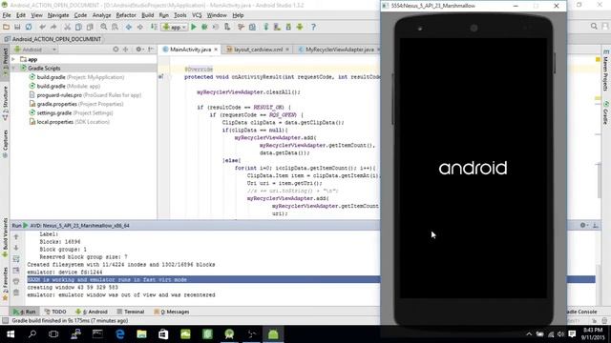Open the Terminal tool window tab
The height and width of the screenshot is (343, 611).
tap(131, 312)
